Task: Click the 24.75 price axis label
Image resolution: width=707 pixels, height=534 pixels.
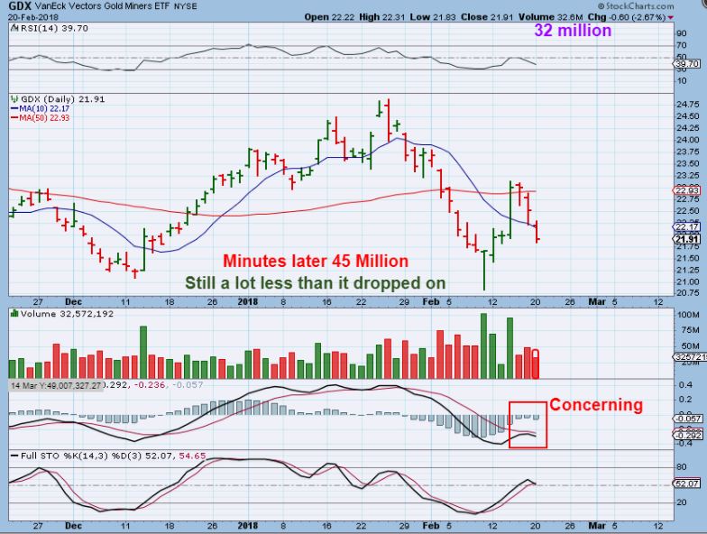Action: 688,105
